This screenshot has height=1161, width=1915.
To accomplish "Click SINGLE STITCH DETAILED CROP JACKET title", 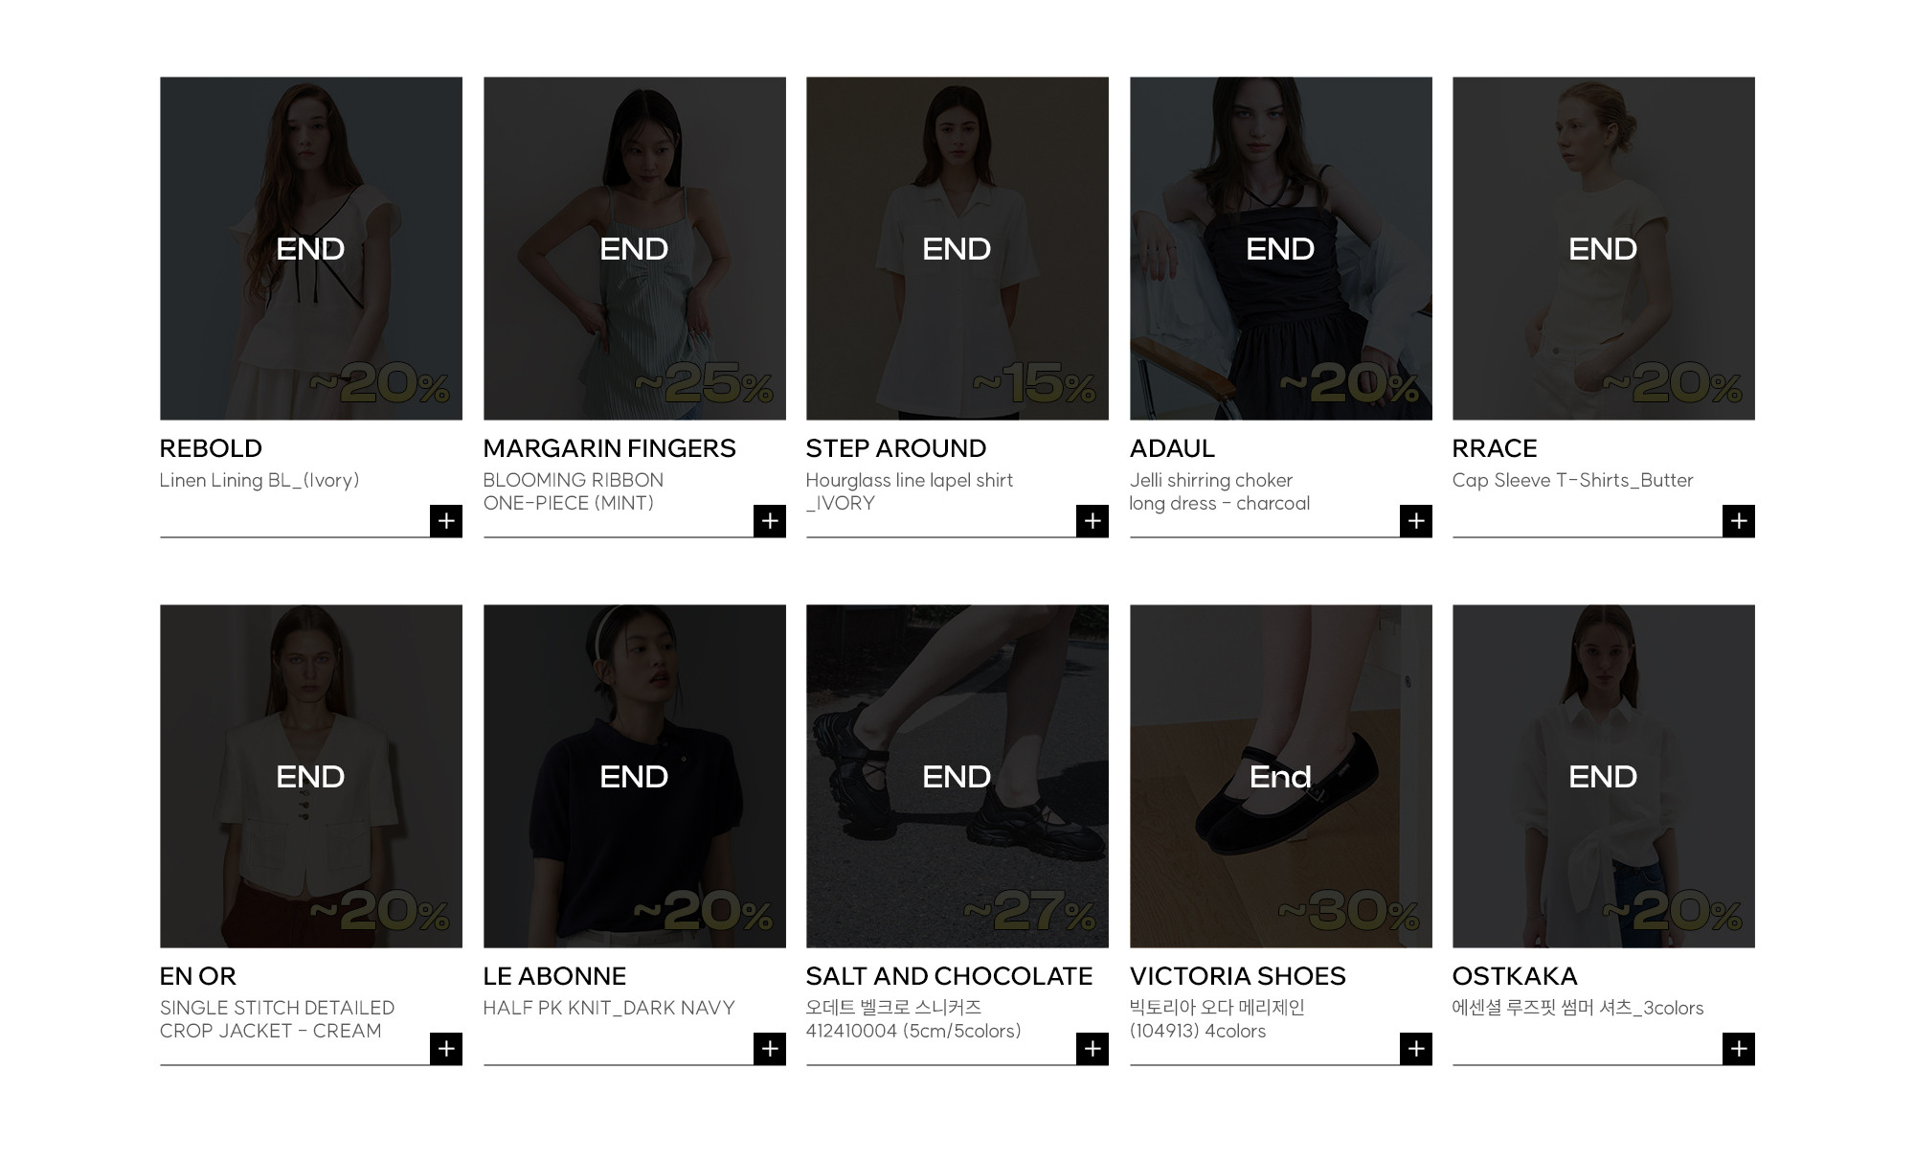I will click(278, 1019).
